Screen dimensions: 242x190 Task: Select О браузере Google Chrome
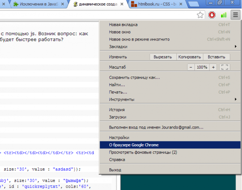point(170,145)
